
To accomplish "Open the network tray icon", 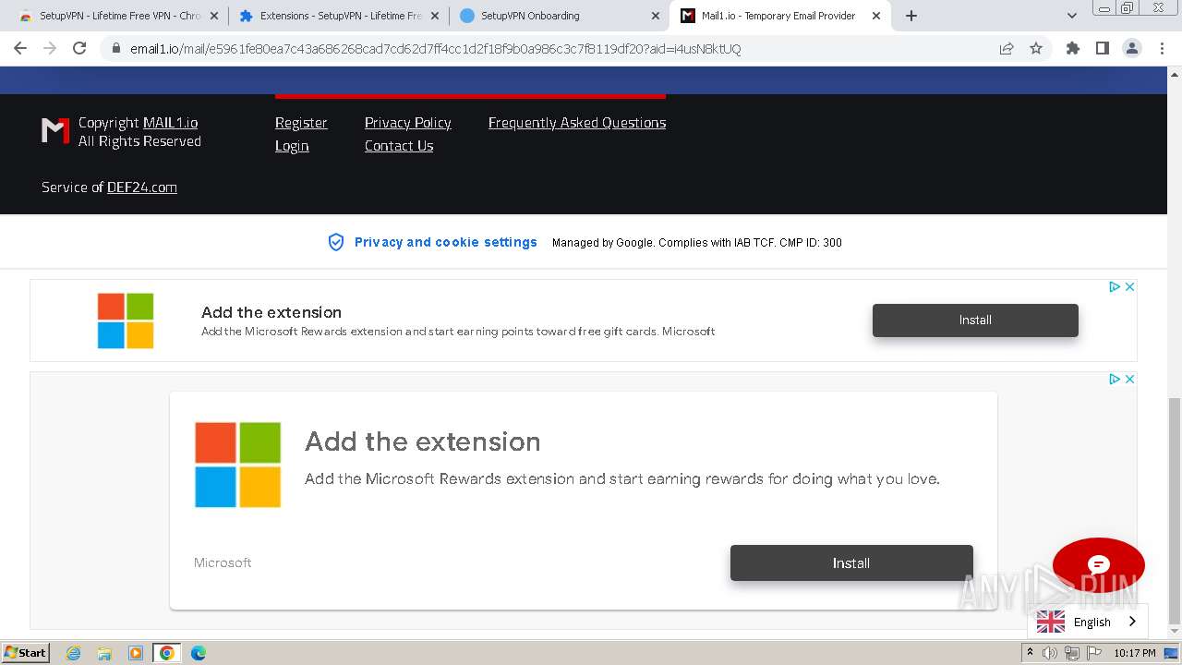I will (1072, 653).
